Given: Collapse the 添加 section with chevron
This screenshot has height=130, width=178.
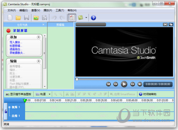Looking at the screenshot, I should click(39, 37).
